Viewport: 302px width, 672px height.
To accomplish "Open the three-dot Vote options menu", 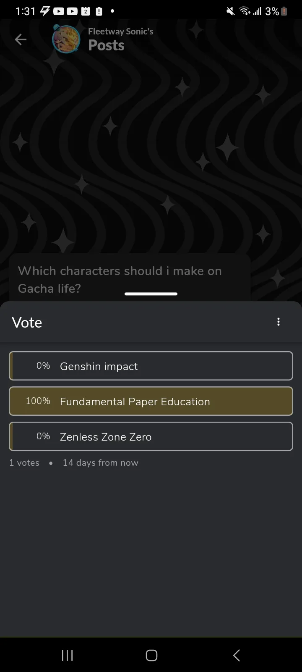I will click(279, 322).
